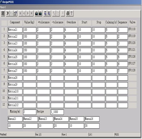The height and width of the screenshot is (139, 142).
Task: Go to last record arrow icon
Action: point(32,13)
